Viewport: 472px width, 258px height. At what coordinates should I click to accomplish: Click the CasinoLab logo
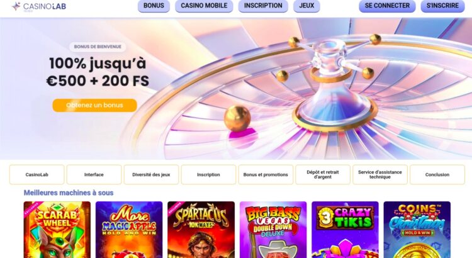[39, 6]
